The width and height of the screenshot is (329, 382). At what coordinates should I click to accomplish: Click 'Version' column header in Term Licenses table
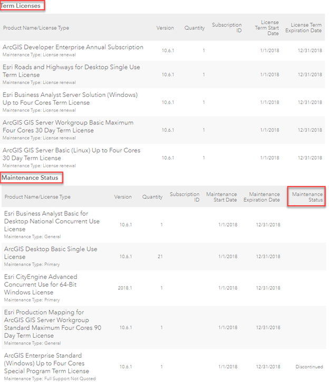[165, 28]
